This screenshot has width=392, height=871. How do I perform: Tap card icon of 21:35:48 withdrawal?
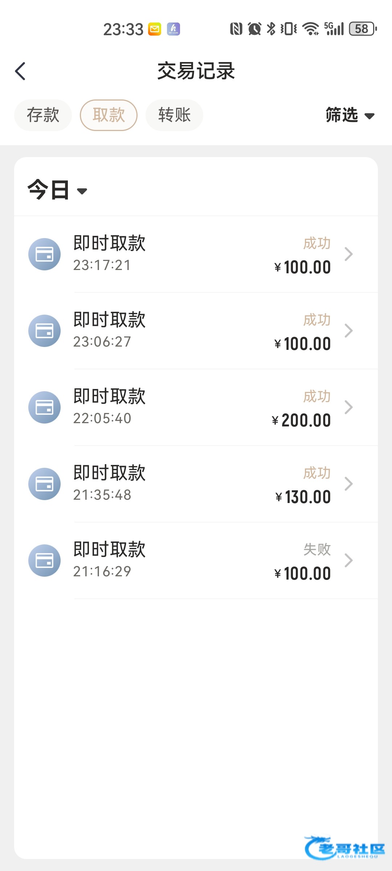point(44,484)
